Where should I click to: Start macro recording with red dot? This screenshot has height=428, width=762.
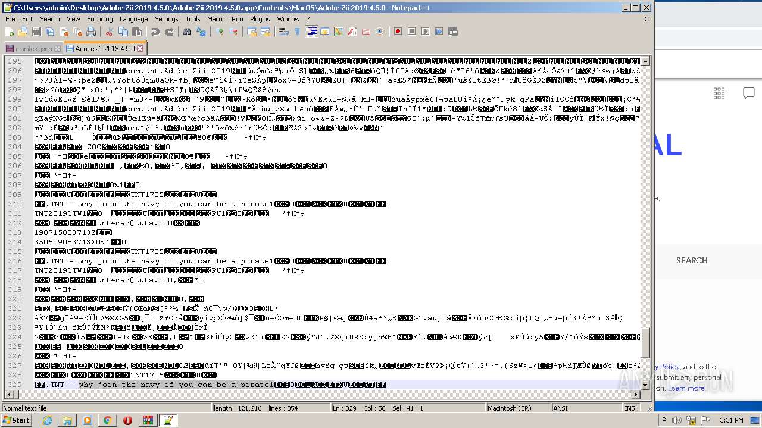tap(398, 32)
